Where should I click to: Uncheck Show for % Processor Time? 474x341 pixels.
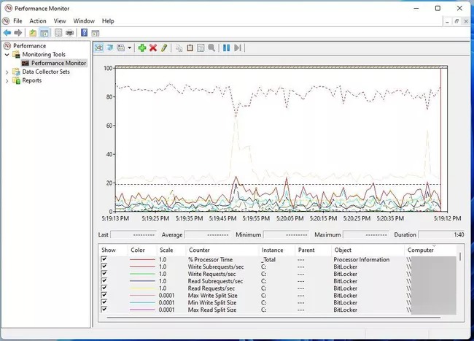point(104,259)
